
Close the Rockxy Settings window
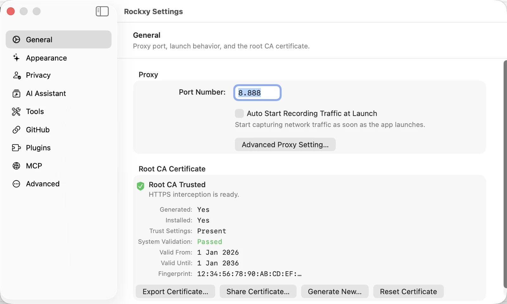coord(11,11)
